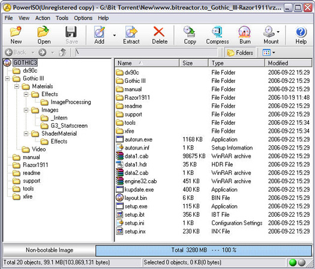Open an image file with Open icon

pyautogui.click(x=44, y=32)
